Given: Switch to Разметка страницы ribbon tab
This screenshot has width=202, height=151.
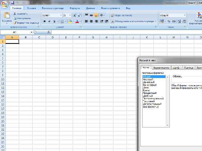Looking at the screenshot, I should tap(53, 8).
